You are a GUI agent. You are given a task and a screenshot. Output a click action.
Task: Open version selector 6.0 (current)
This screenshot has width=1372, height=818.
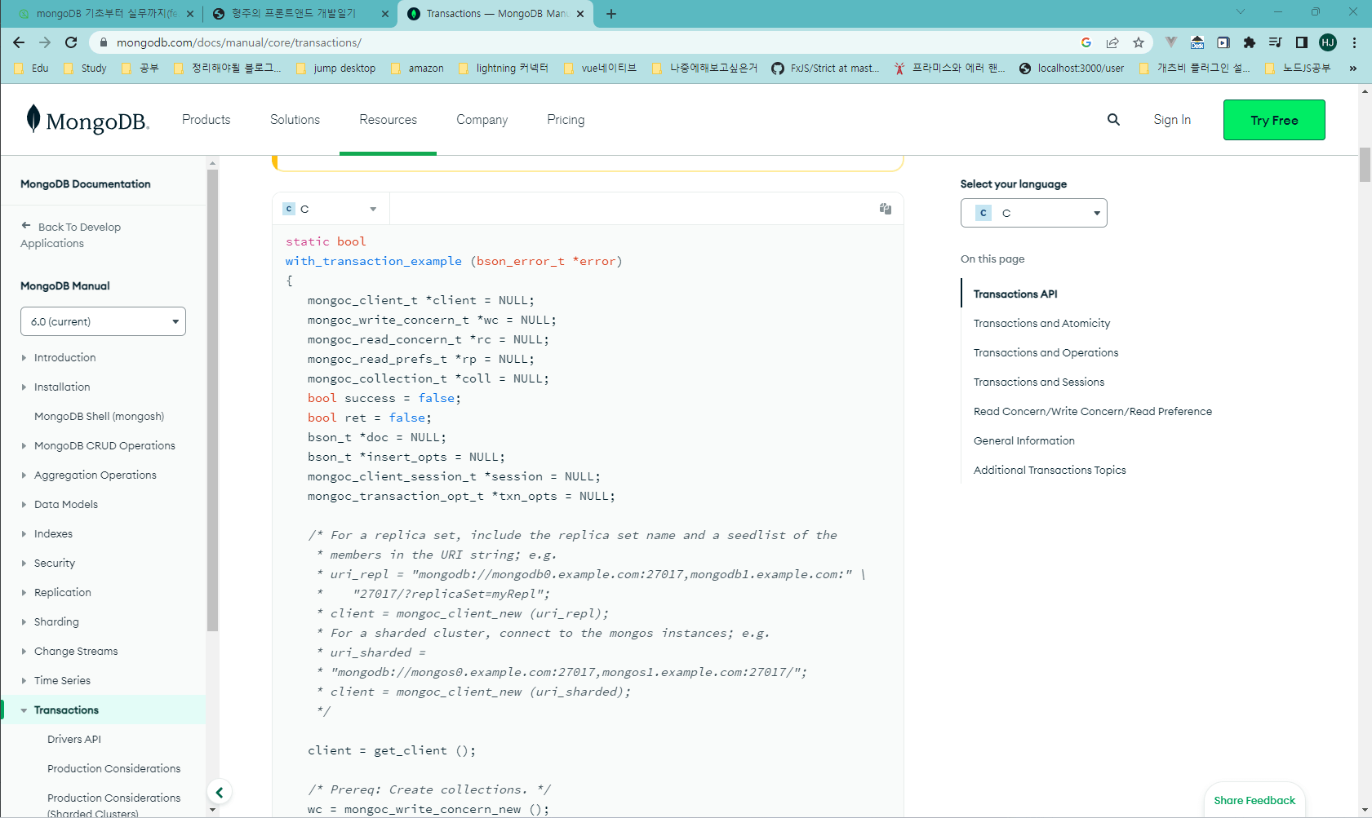[103, 321]
